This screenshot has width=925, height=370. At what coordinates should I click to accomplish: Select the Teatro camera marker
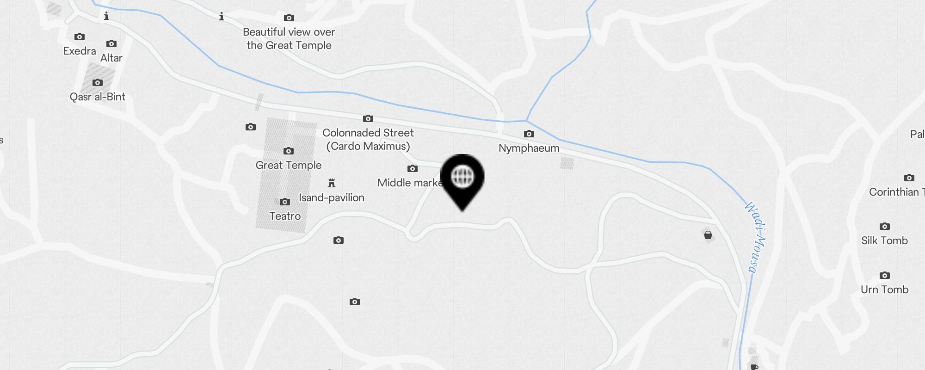pos(285,202)
